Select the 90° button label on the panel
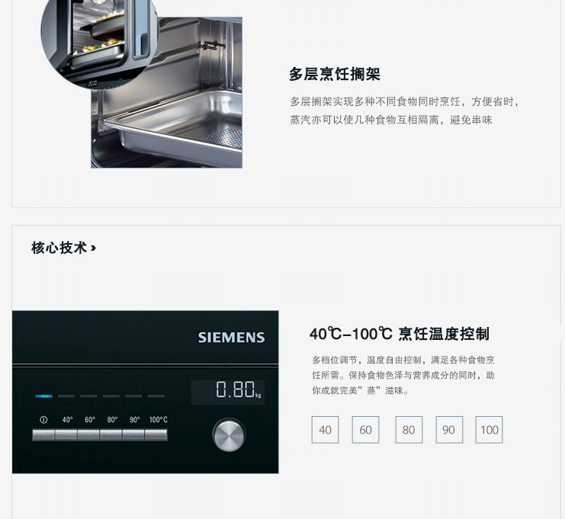 pos(135,420)
